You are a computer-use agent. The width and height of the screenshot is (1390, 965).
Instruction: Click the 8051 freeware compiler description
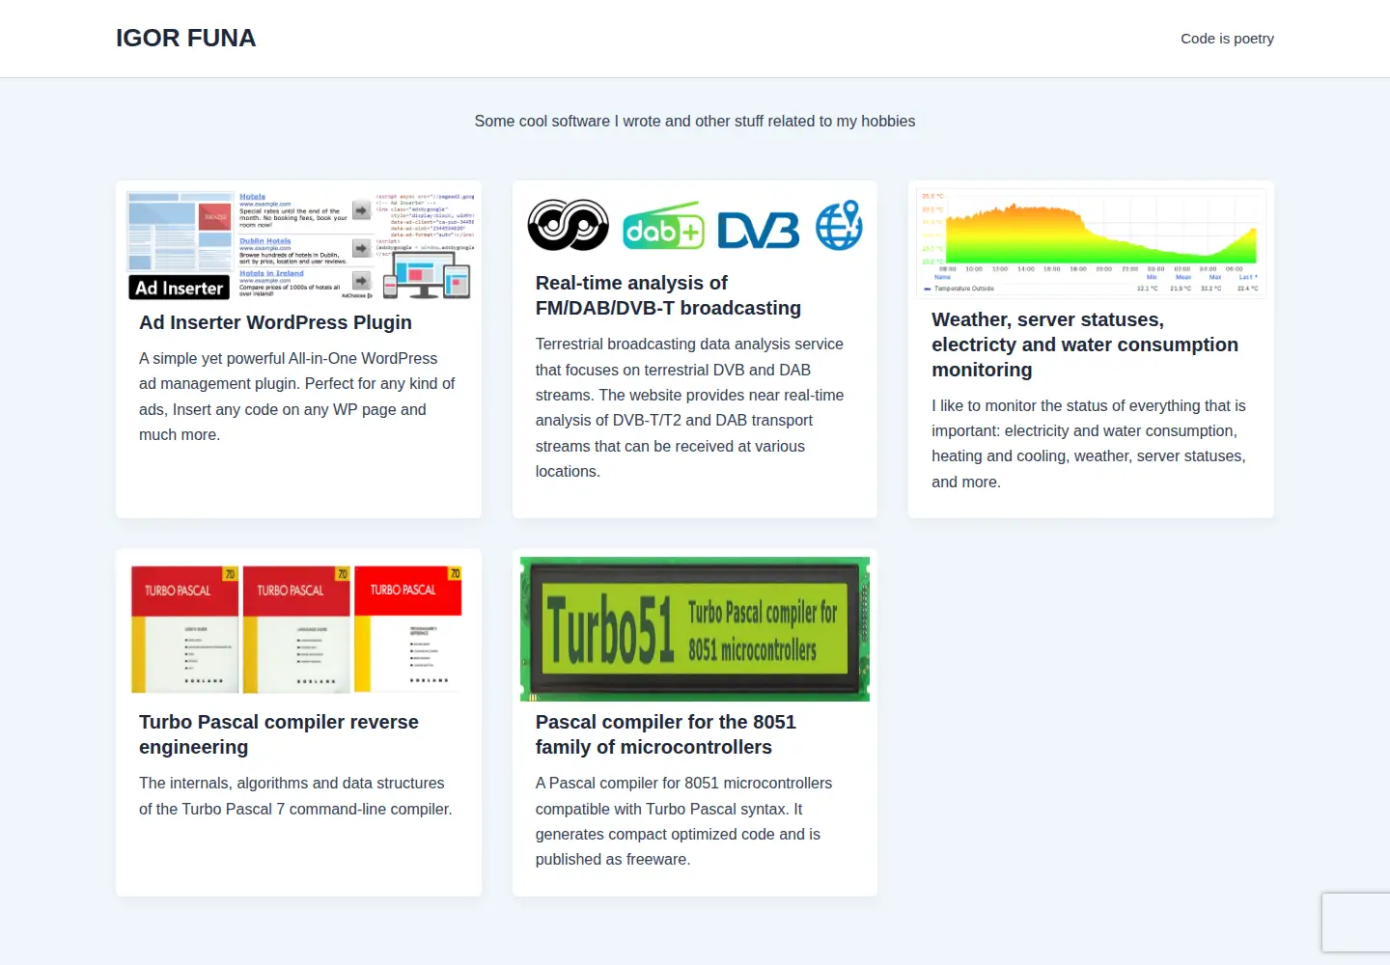click(x=684, y=821)
